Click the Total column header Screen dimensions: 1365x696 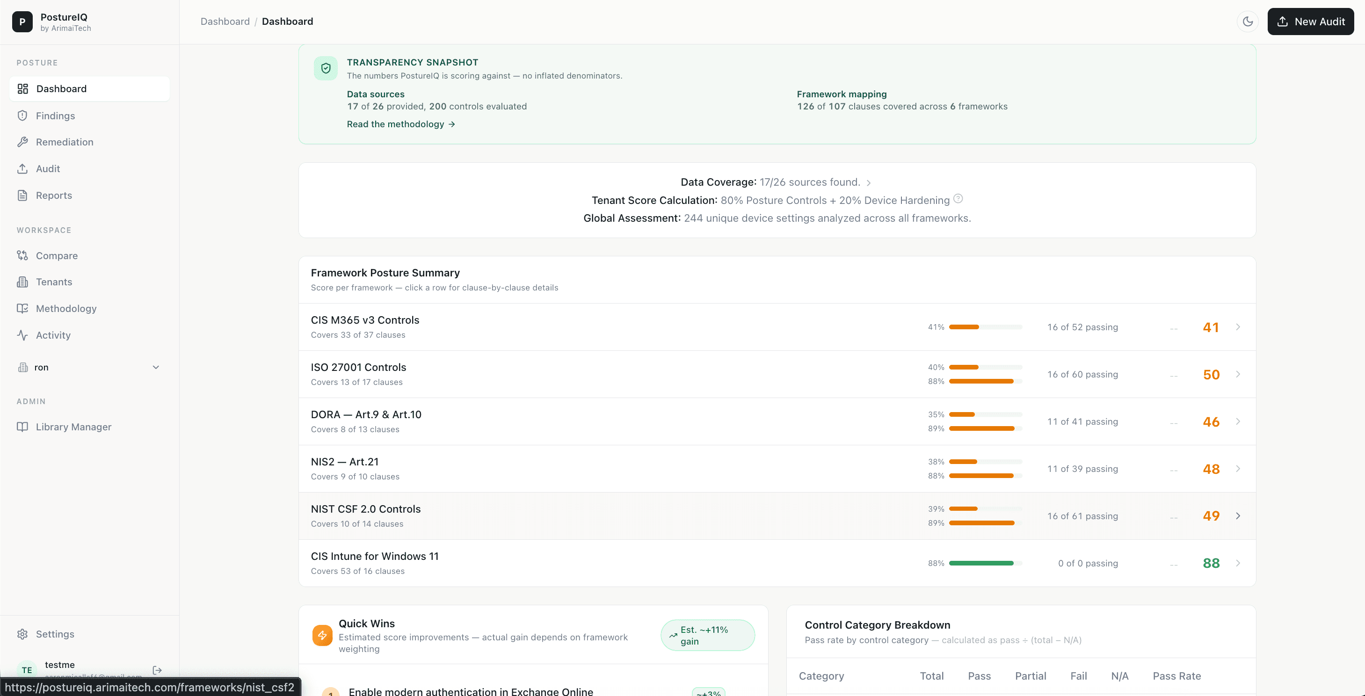(x=931, y=676)
